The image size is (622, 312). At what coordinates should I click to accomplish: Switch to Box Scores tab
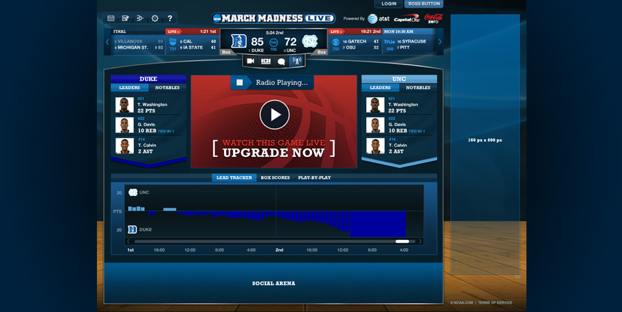276,178
